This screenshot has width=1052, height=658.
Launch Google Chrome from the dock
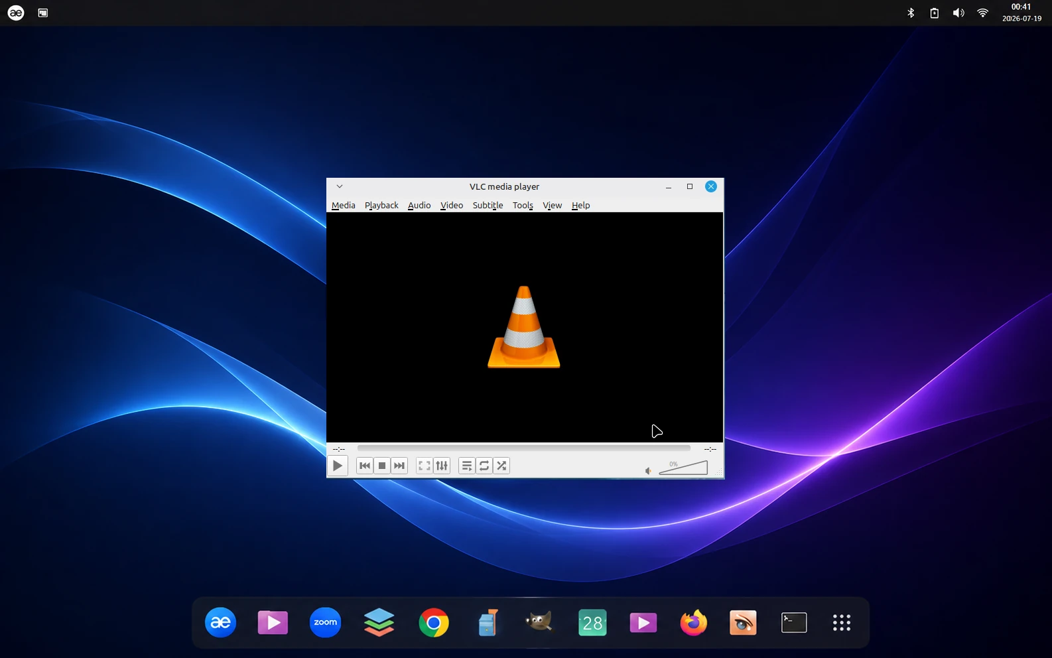pos(434,623)
